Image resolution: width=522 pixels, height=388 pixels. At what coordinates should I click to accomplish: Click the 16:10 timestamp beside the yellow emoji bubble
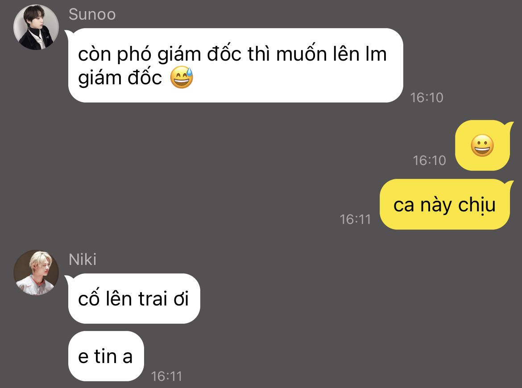tap(429, 161)
